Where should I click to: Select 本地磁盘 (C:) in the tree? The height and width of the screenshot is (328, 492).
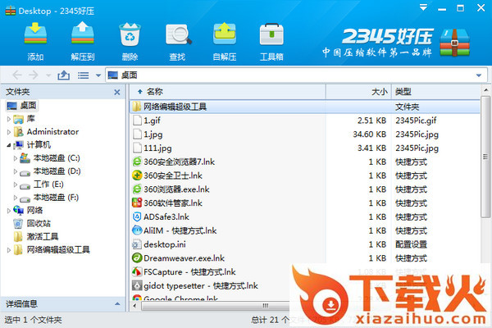[x=57, y=158]
